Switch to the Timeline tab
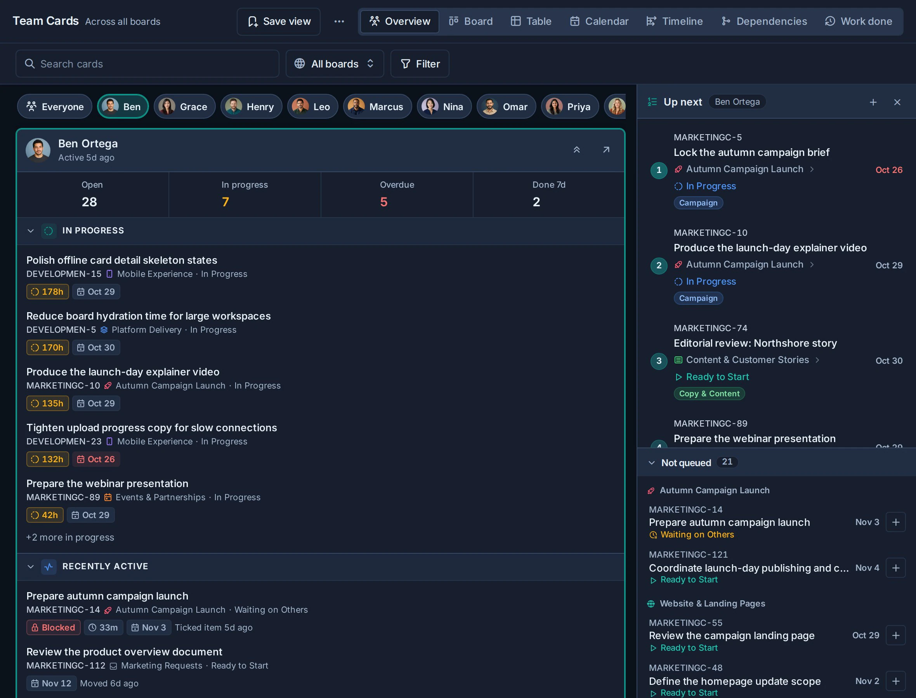This screenshot has width=916, height=698. 675,21
